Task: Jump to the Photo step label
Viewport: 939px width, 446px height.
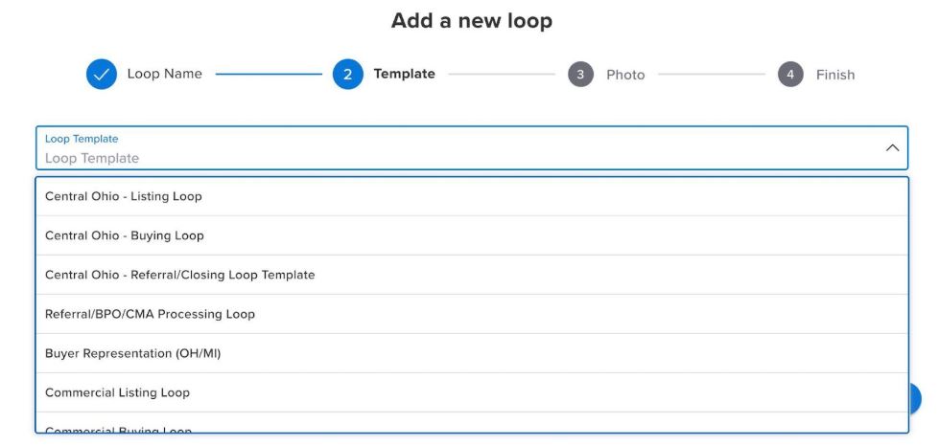Action: click(x=625, y=75)
